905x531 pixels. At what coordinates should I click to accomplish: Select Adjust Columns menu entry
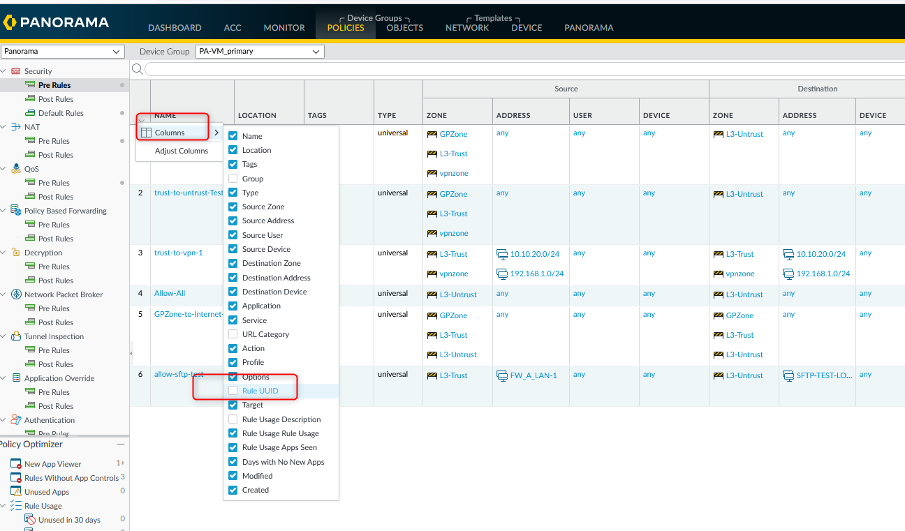click(x=181, y=151)
